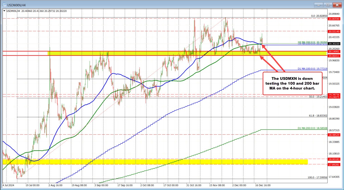Click the red level label 18.00183
Viewport: 344px width, 190px height.
335,159
